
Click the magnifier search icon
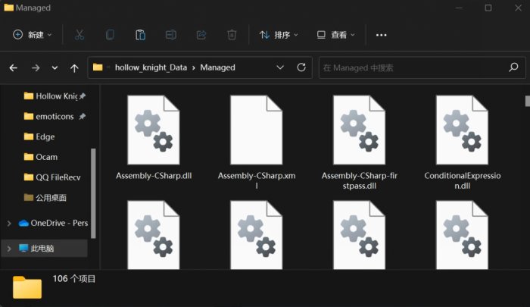[513, 67]
